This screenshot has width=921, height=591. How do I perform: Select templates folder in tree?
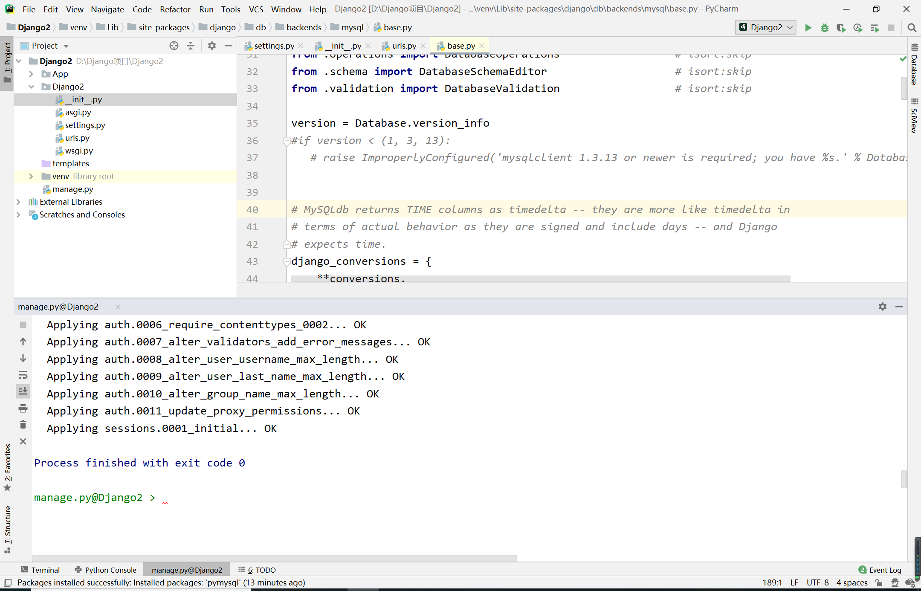point(70,163)
